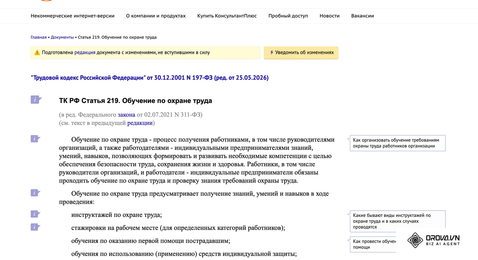Click heading 'ТК РФ Статья 219. Обучение по охране труда'
This screenshot has height=260, width=478.
(x=136, y=101)
